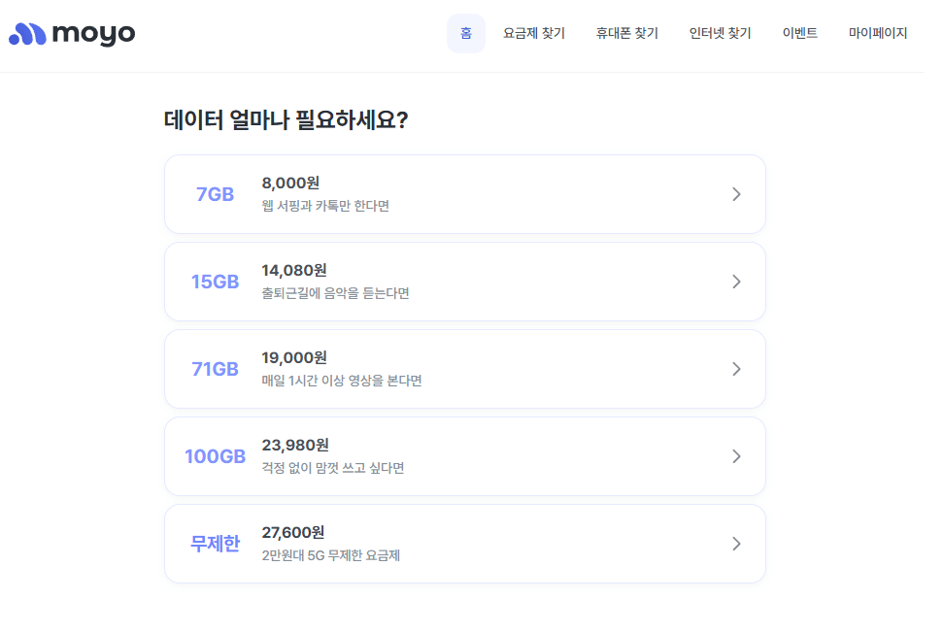This screenshot has width=943, height=633.
Task: Pick the 100GB 23,980원 plan
Action: click(x=464, y=455)
